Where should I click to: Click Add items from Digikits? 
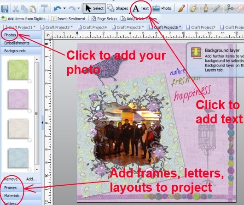pos(23,19)
